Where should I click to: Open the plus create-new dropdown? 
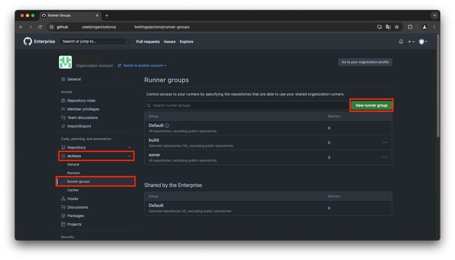tap(411, 41)
